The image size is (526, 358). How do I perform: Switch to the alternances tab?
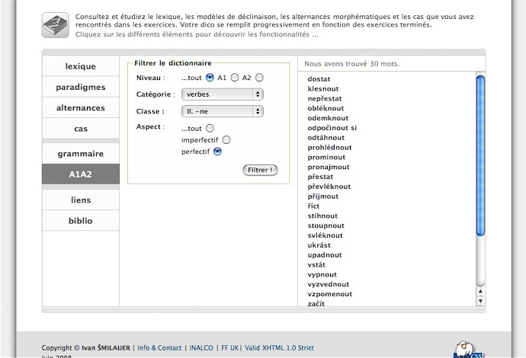tap(81, 108)
